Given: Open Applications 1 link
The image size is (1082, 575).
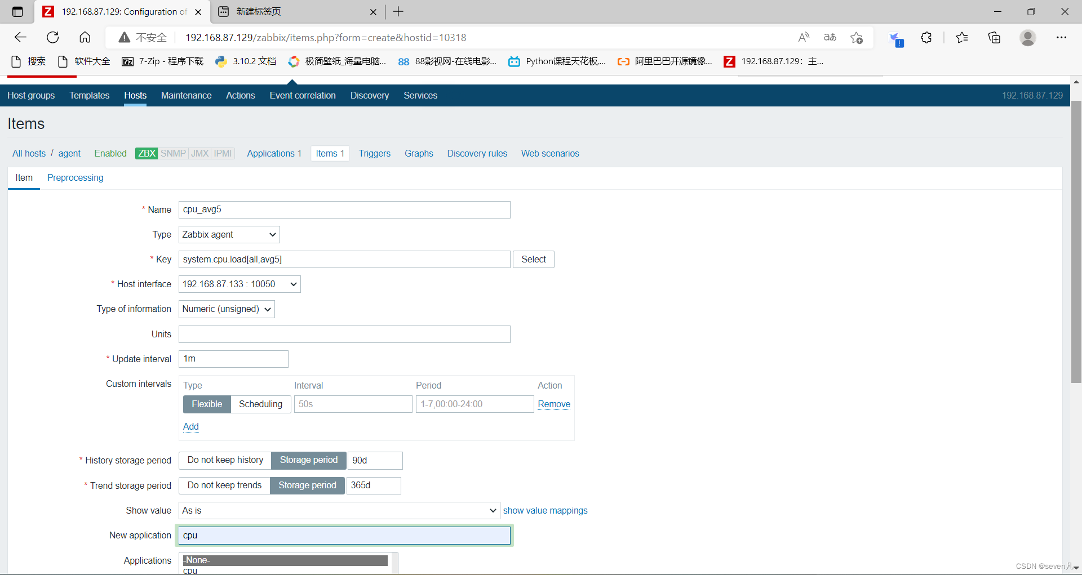Looking at the screenshot, I should pyautogui.click(x=274, y=154).
